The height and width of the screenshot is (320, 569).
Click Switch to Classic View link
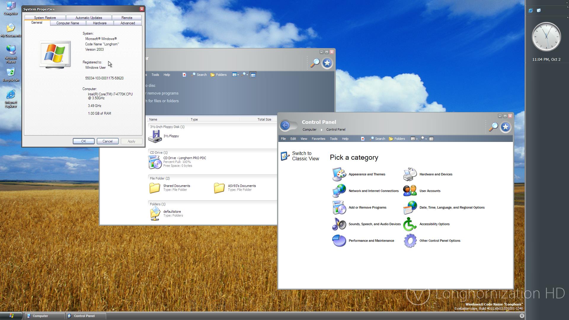[x=305, y=156]
